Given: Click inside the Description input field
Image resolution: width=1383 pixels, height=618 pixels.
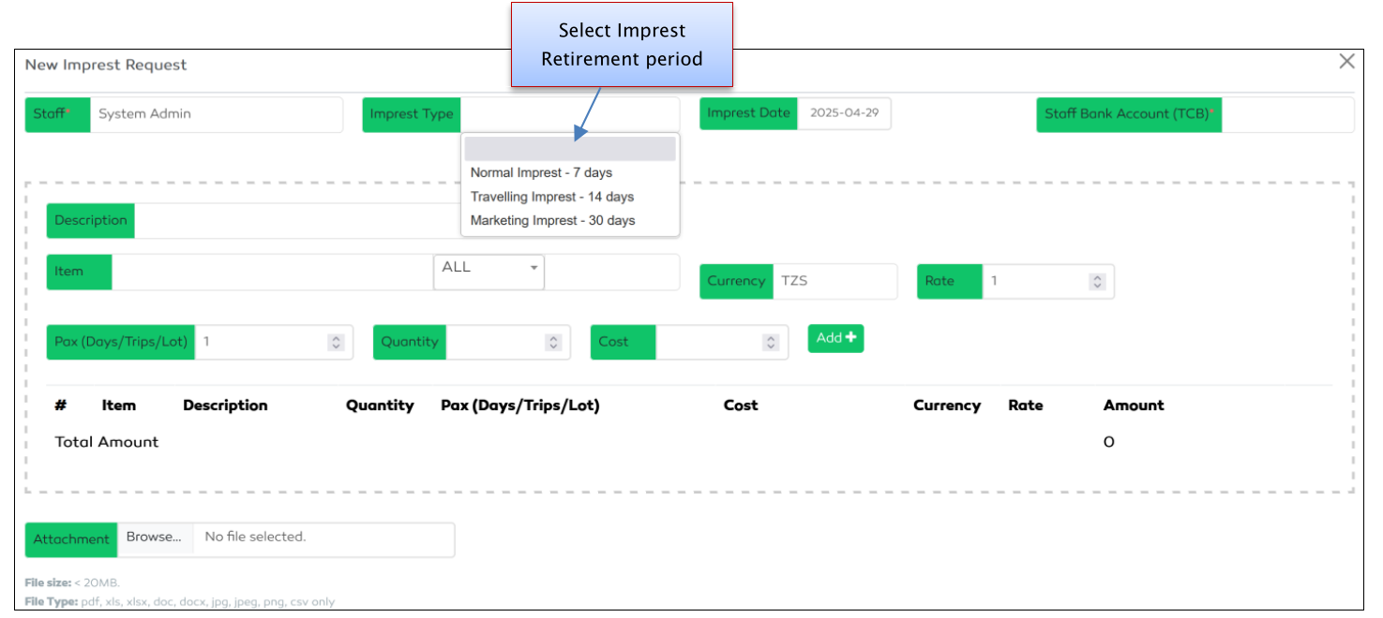Looking at the screenshot, I should 281,220.
